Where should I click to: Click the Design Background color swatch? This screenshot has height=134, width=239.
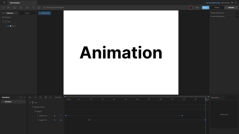pyautogui.click(x=236, y=13)
